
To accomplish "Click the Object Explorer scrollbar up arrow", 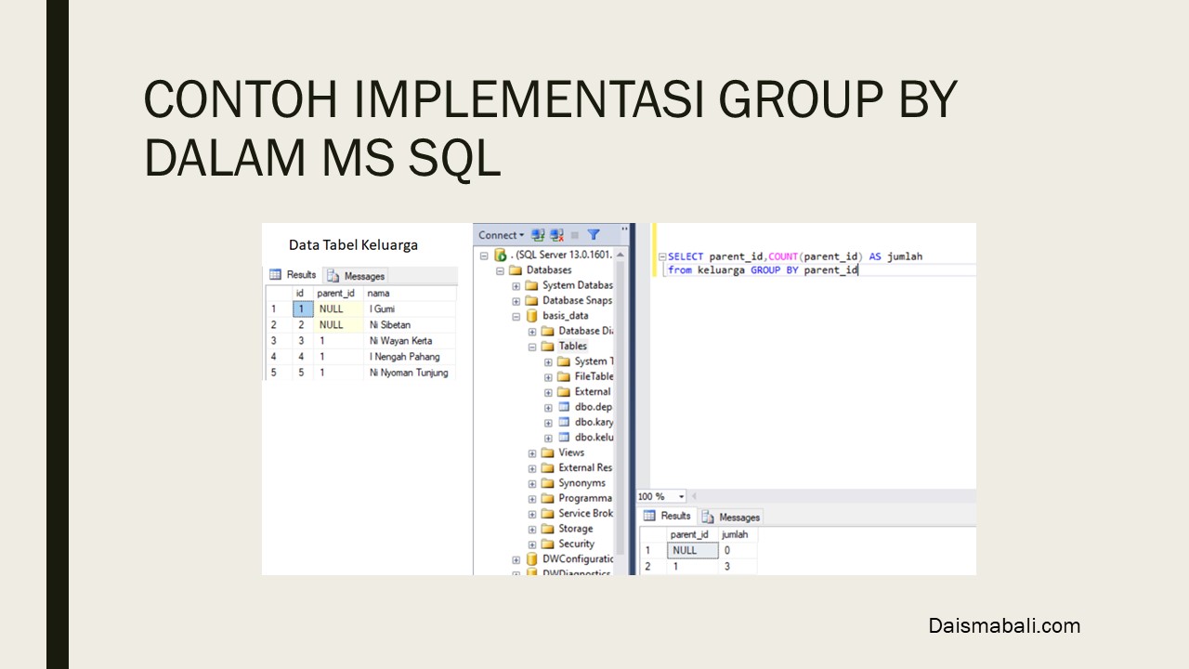I will pos(621,255).
